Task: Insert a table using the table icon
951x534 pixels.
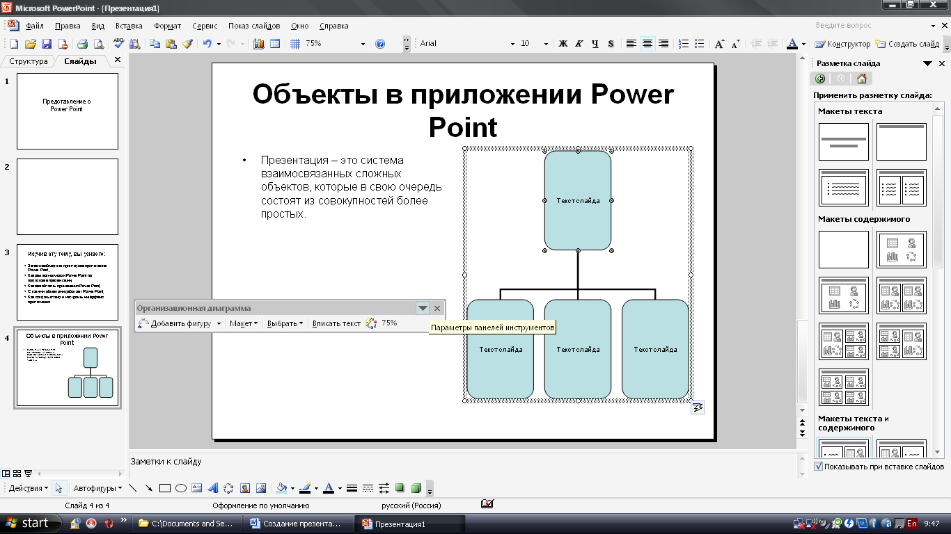Action: (x=275, y=43)
